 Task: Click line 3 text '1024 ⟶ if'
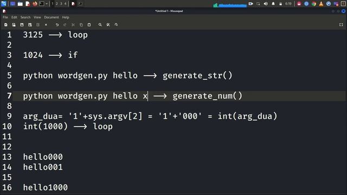tap(50, 55)
